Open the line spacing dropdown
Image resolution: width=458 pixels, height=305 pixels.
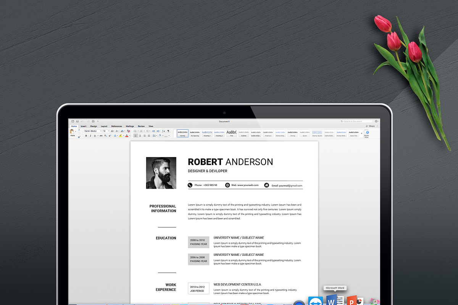point(155,136)
